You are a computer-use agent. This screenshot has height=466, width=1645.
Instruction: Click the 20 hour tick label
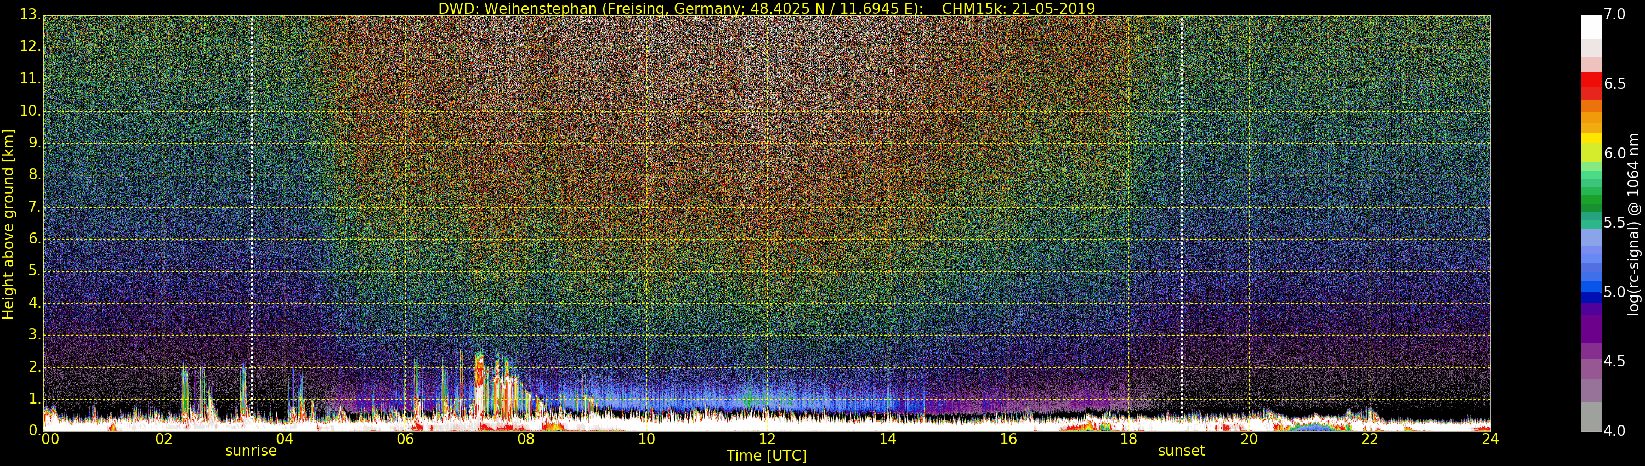[1249, 439]
